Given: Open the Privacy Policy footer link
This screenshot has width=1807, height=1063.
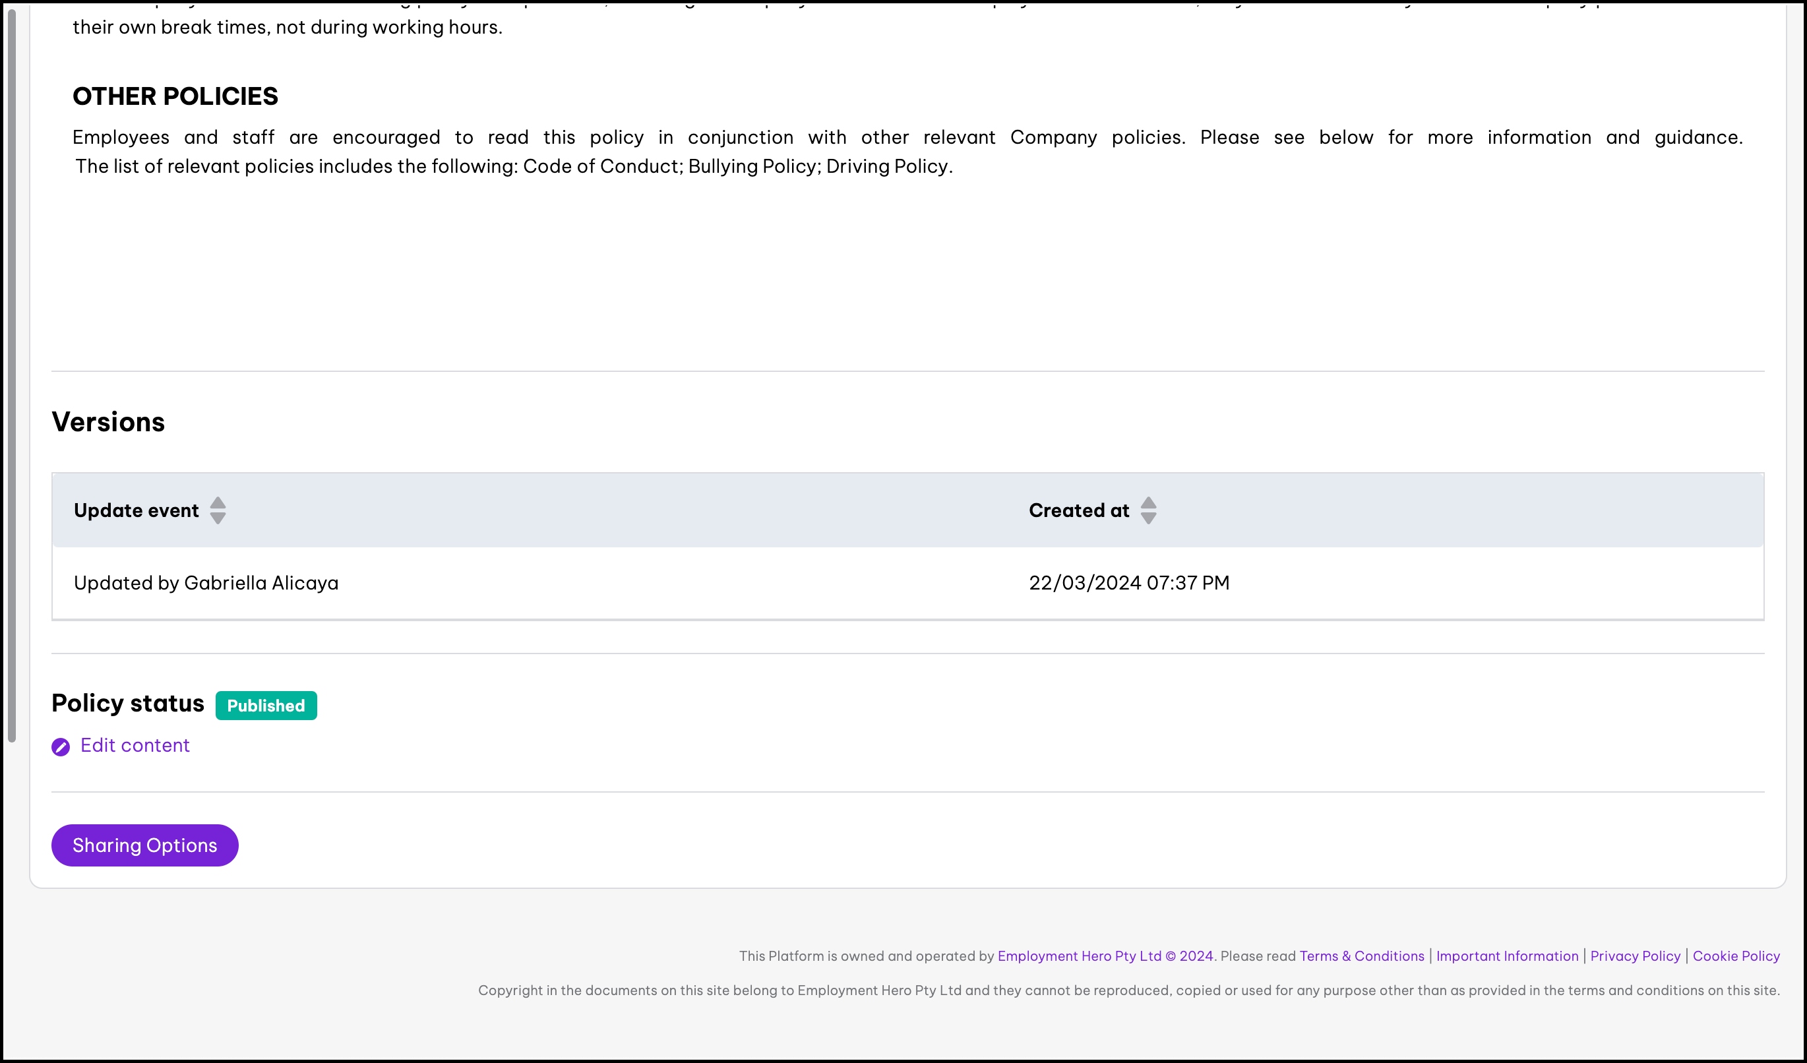Looking at the screenshot, I should tap(1635, 956).
